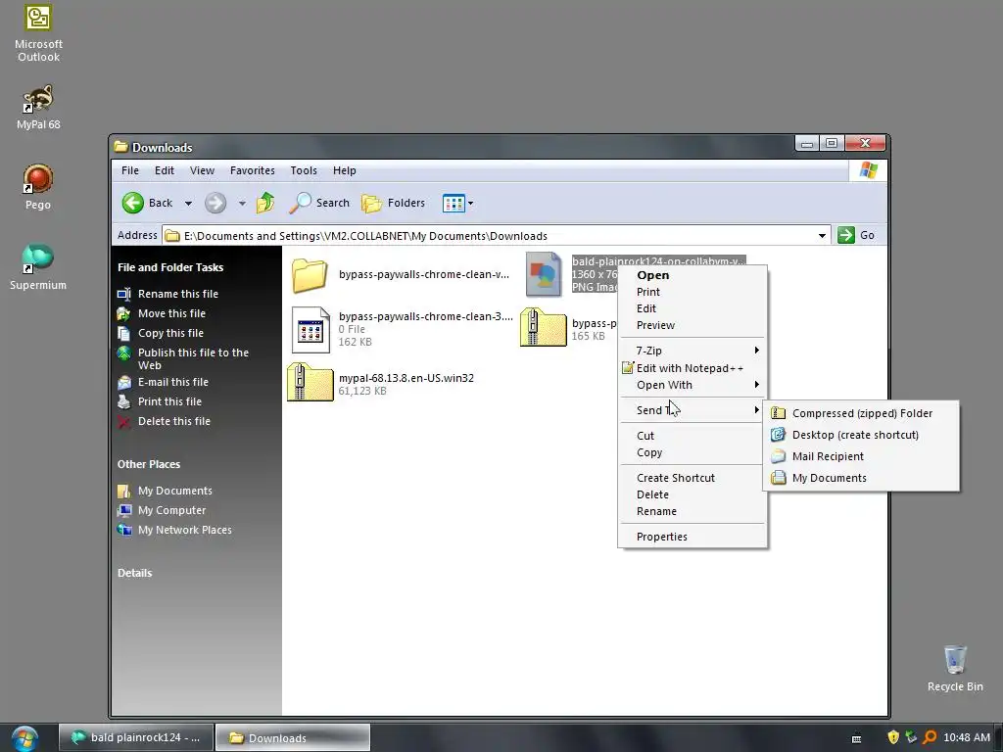
Task: Click the greyed Forward arrow icon
Action: coord(215,203)
